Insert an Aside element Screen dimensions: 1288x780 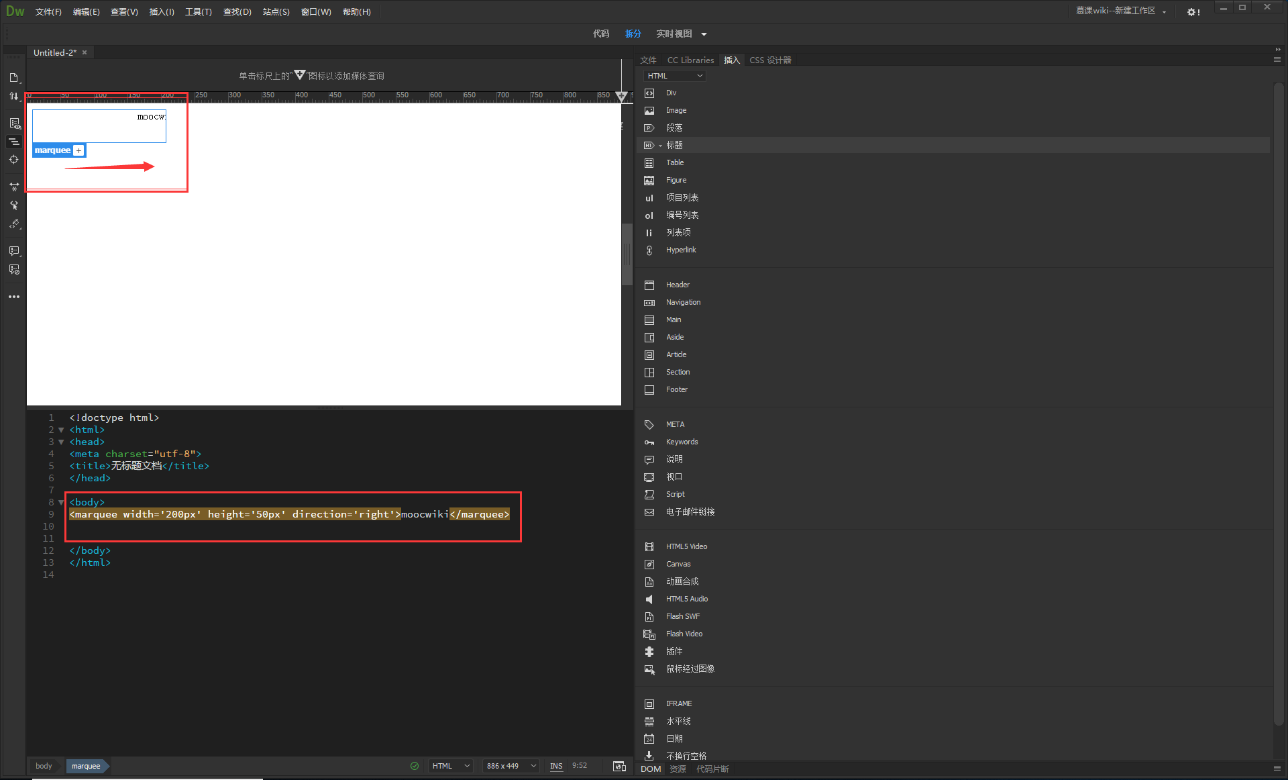(675, 337)
